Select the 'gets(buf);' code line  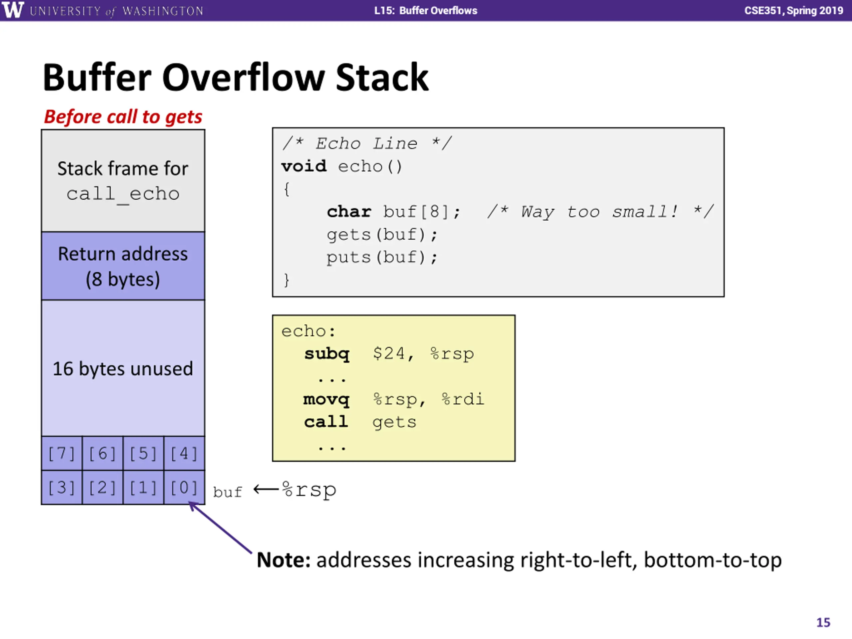point(382,234)
